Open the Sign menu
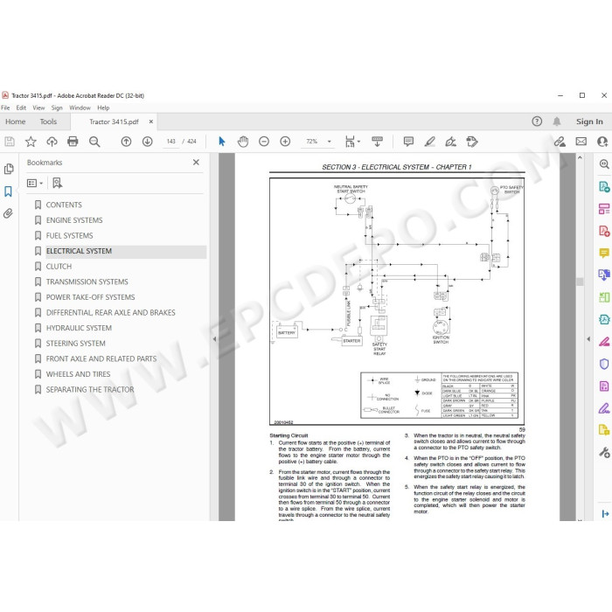Image resolution: width=612 pixels, height=612 pixels. tap(57, 108)
